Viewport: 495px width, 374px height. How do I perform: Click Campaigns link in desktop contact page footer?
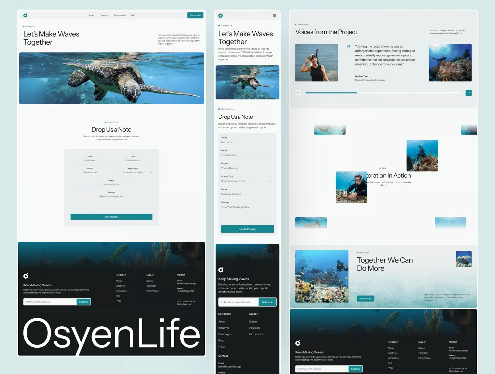121,291
